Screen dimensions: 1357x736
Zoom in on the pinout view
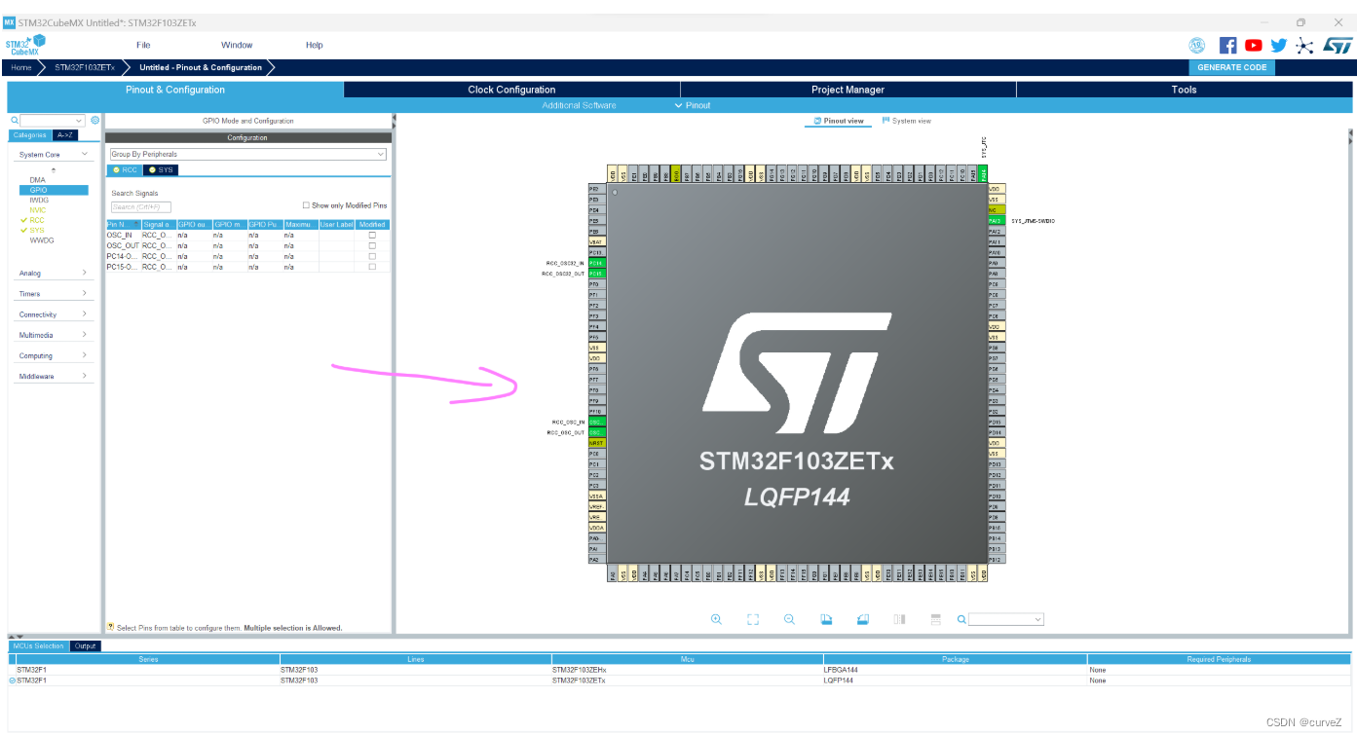pos(716,619)
